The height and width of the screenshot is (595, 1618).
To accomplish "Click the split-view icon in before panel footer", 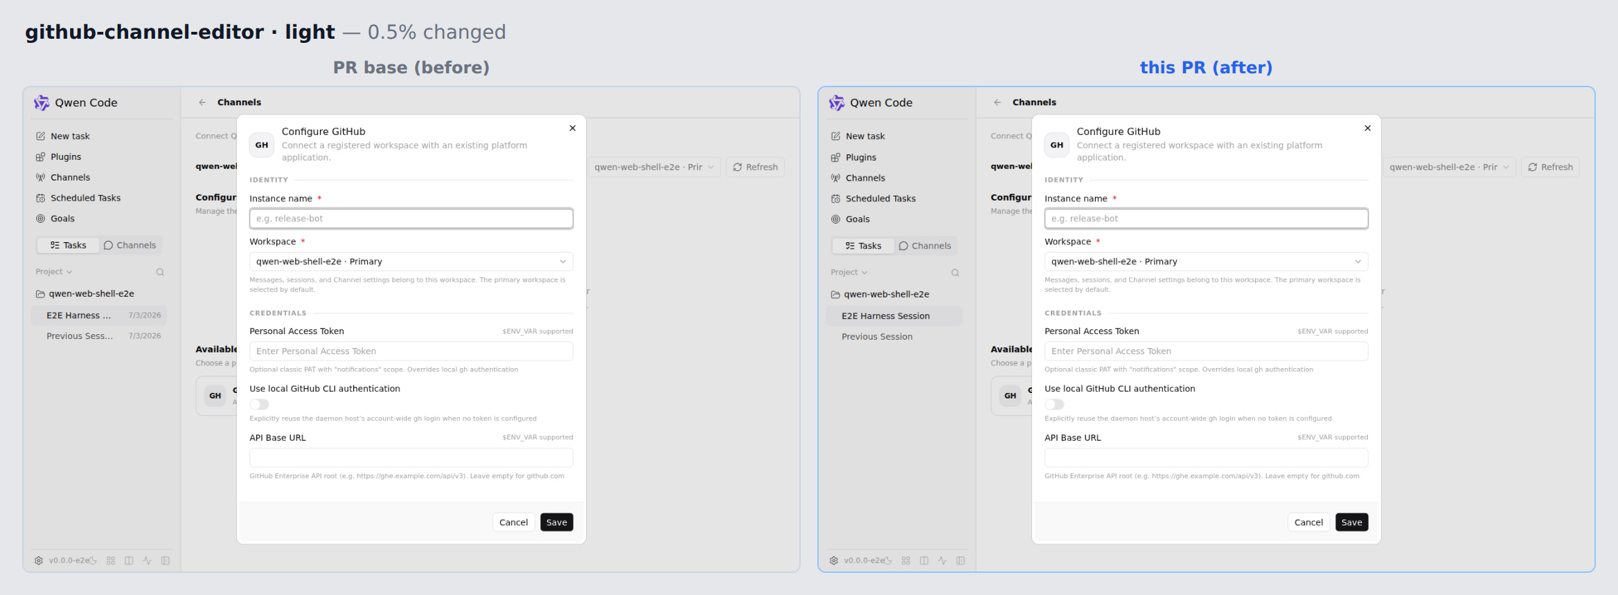I will [x=129, y=561].
